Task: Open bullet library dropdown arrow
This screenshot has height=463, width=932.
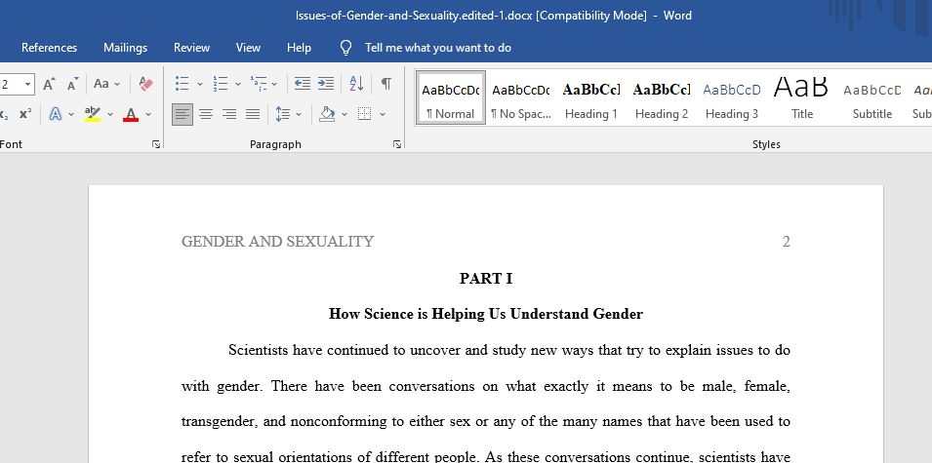Action: tap(200, 84)
